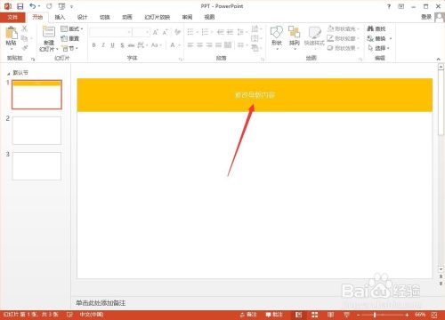This screenshot has height=320, width=445.
Task: Open Ribbon Display Options icon
Action: point(401,6)
